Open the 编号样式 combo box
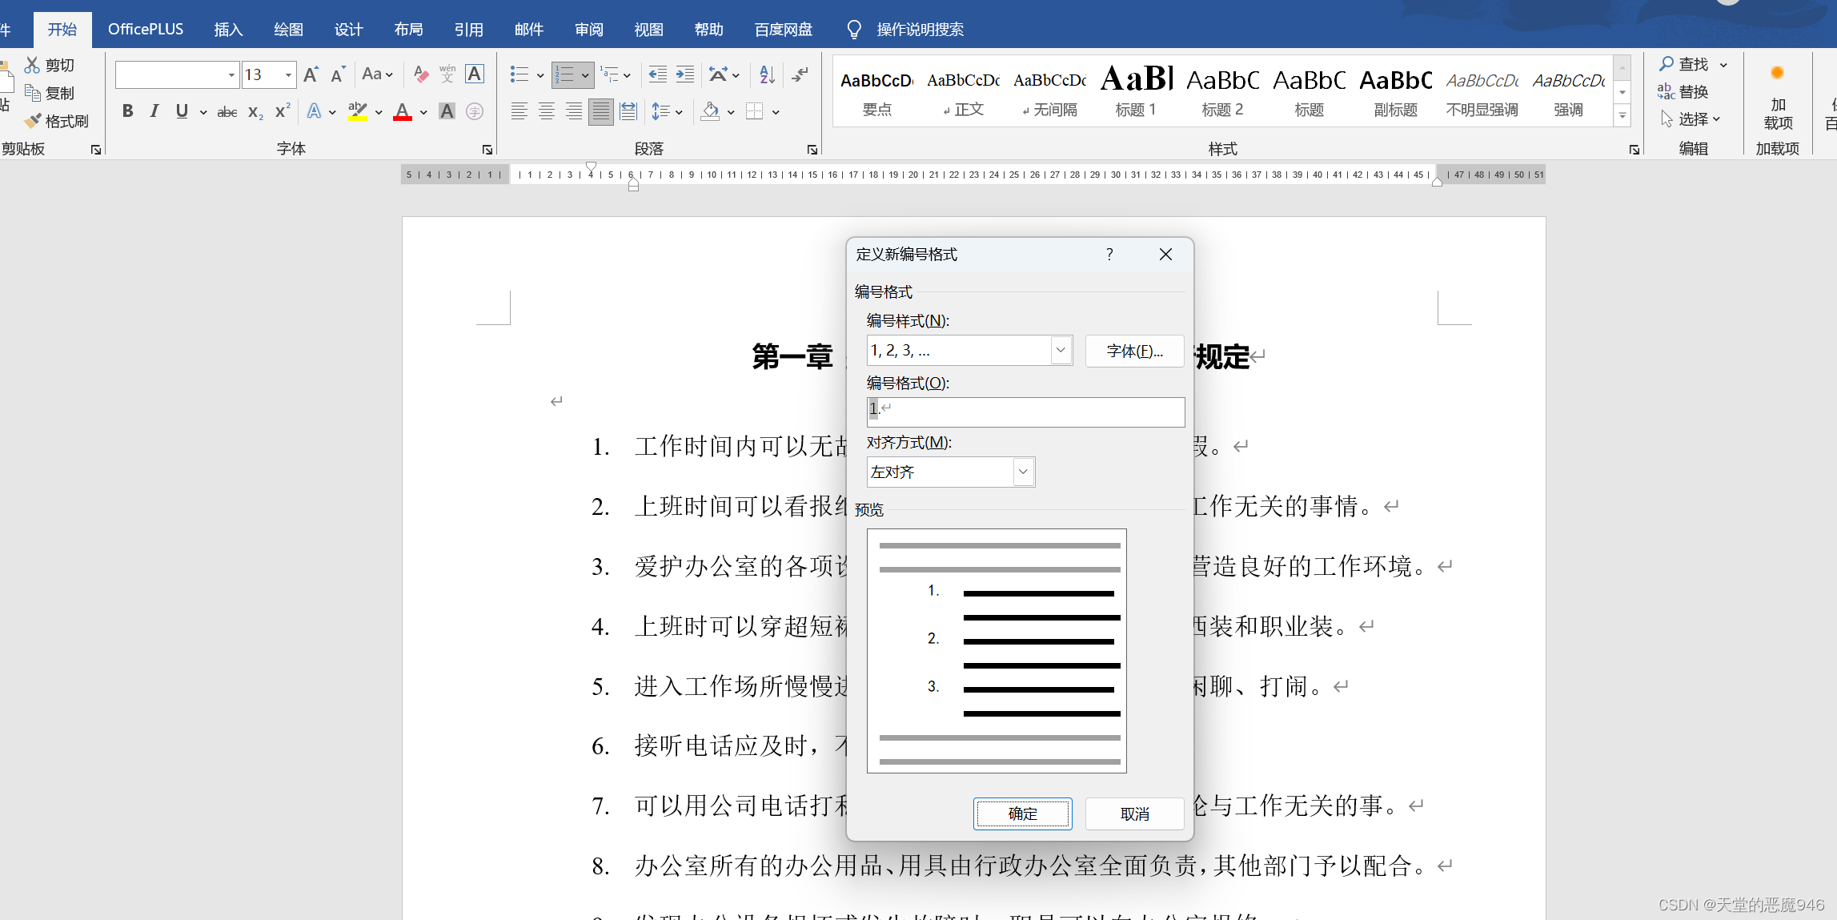Screen dimensions: 1837x920 [x=969, y=350]
